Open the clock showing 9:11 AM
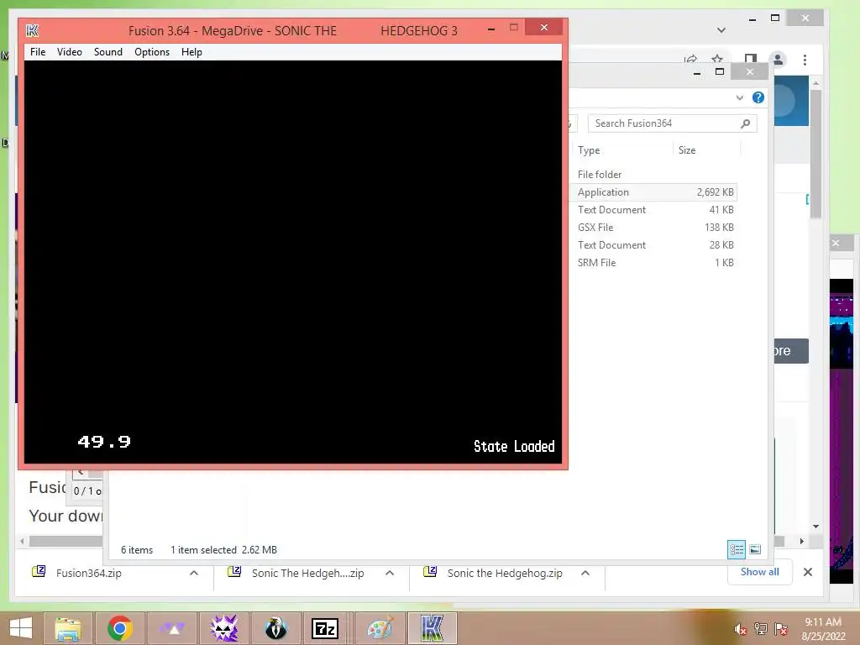860x645 pixels. tap(823, 629)
